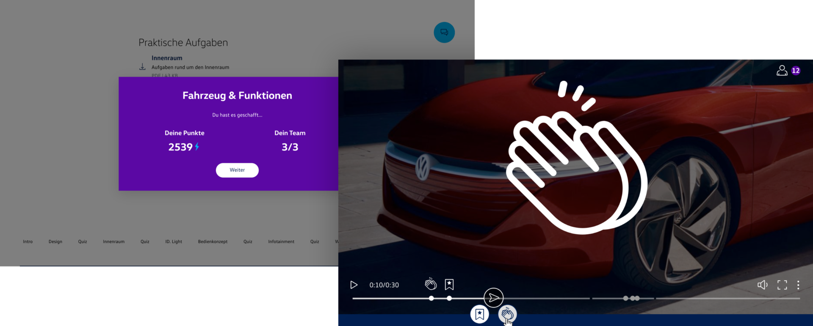This screenshot has width=813, height=326.
Task: Go to the Design section
Action: click(x=55, y=241)
